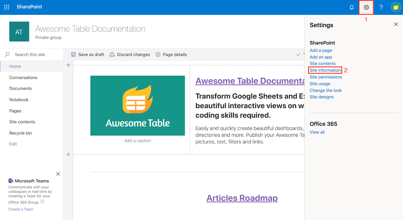The width and height of the screenshot is (403, 220).
Task: Open the Help question mark
Action: (x=381, y=7)
